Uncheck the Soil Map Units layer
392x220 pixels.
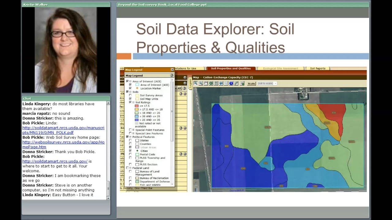(130, 99)
